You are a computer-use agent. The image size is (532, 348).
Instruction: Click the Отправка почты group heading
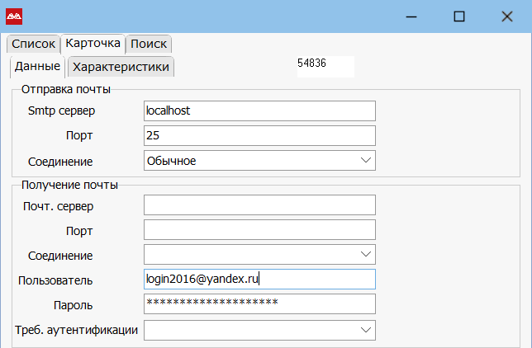[x=66, y=89]
